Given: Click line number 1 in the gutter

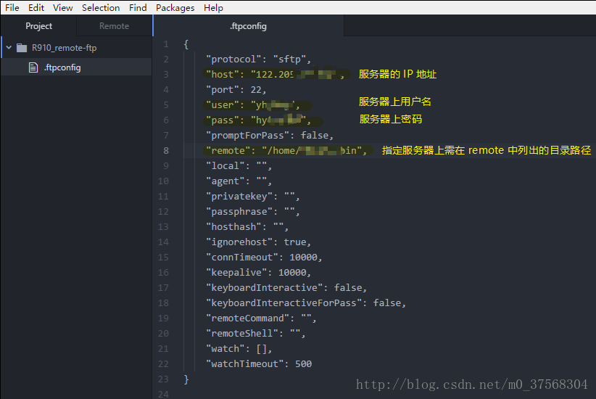Looking at the screenshot, I should 166,44.
